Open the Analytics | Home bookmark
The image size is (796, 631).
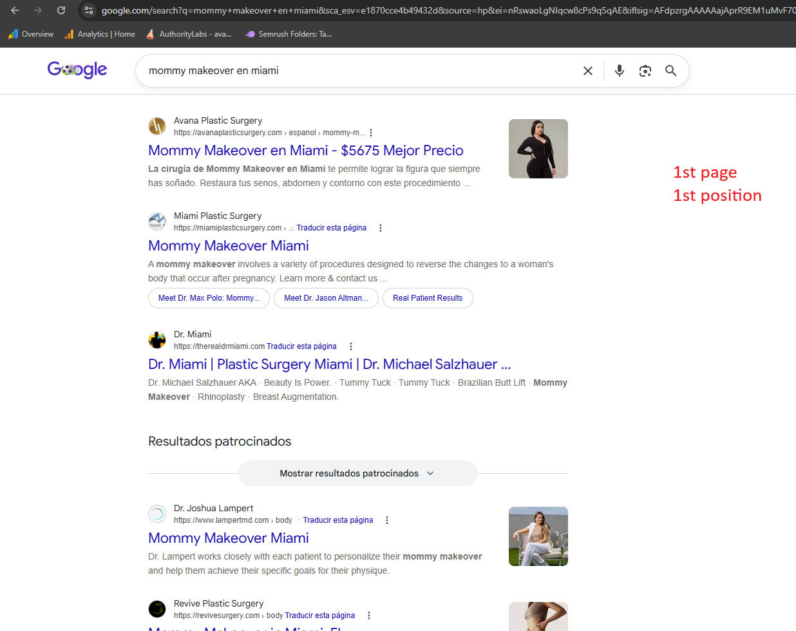coord(100,34)
